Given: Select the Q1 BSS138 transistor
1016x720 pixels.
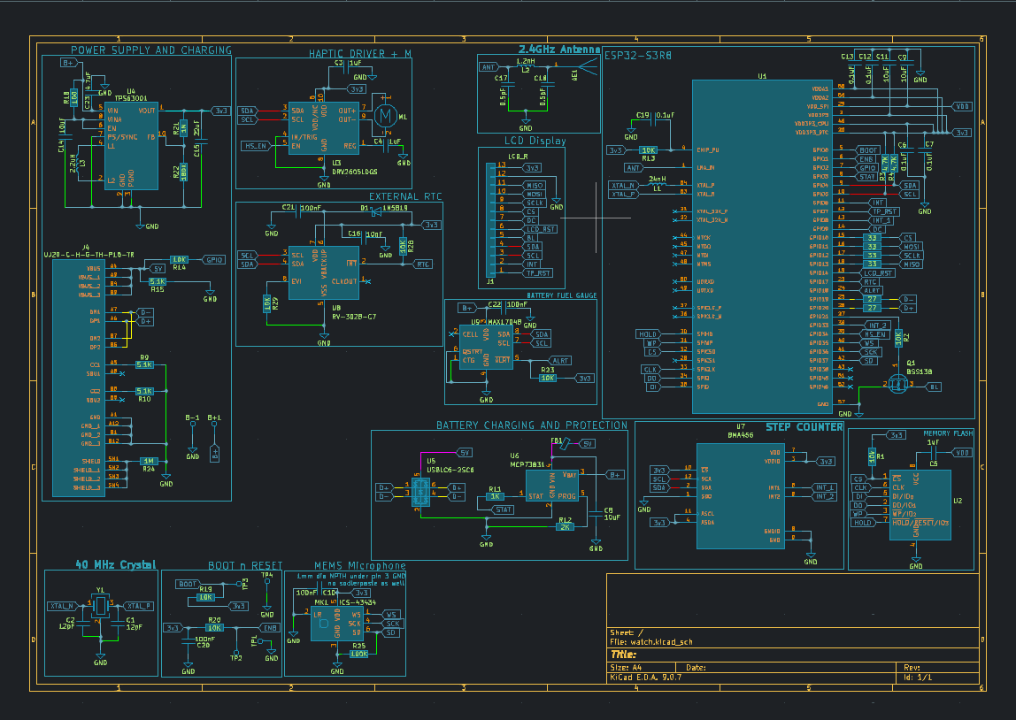Looking at the screenshot, I should point(897,385).
